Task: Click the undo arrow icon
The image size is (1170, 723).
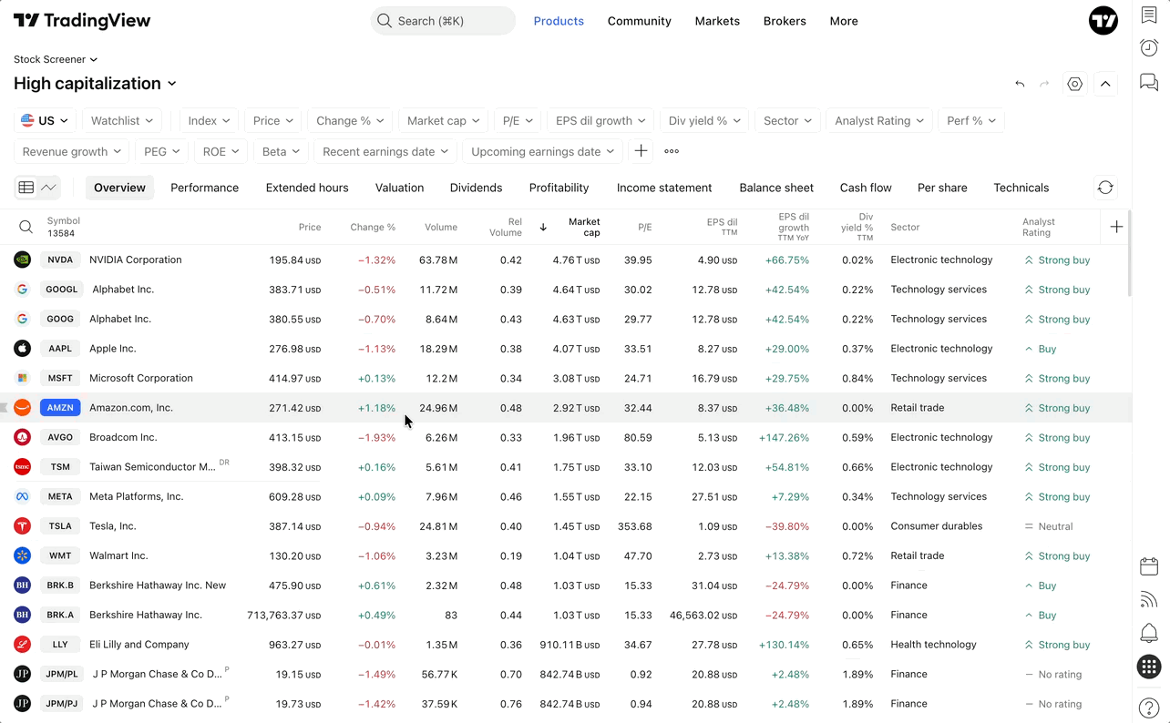Action: pos(1020,84)
